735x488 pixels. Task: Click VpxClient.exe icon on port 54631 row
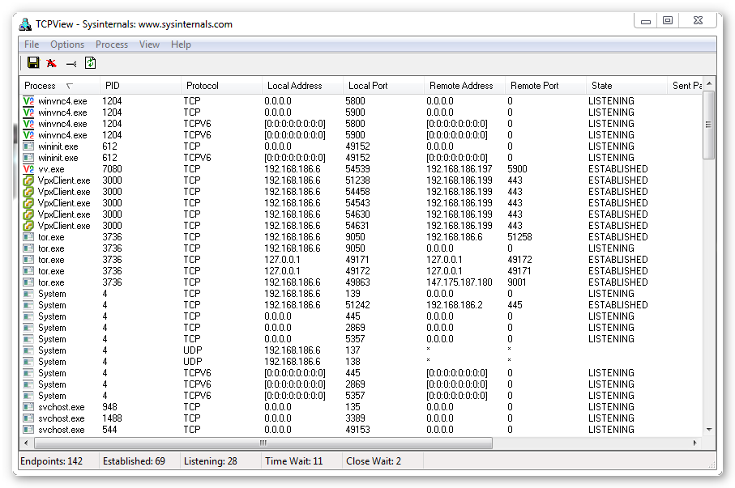(x=28, y=226)
